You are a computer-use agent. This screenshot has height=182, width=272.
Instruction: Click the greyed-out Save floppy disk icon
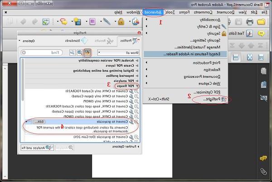point(238,22)
